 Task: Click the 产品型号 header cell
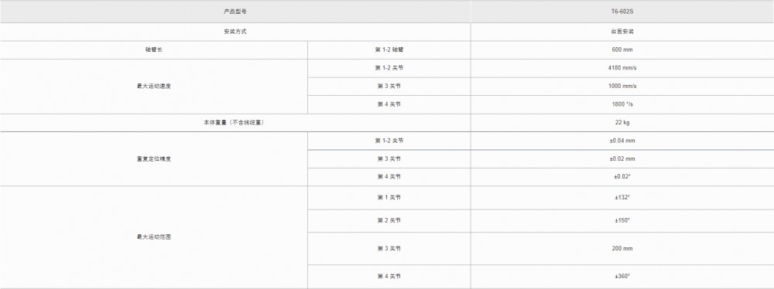[x=235, y=12]
